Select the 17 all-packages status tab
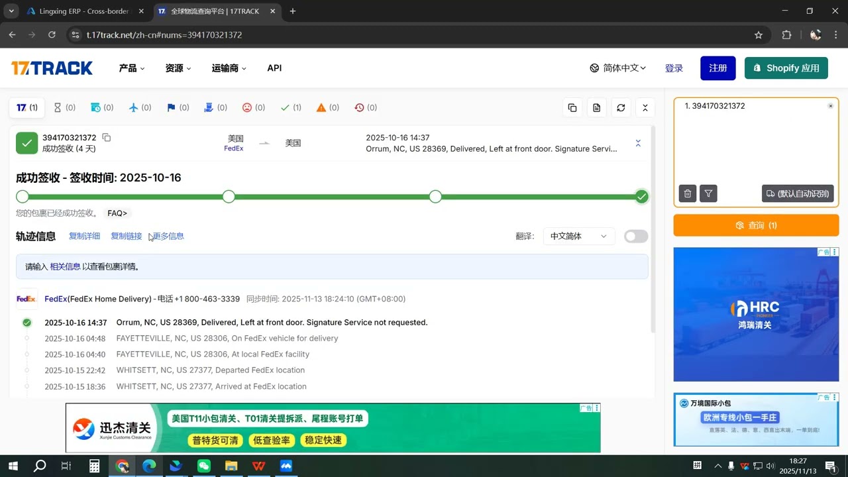848x477 pixels. [x=26, y=107]
